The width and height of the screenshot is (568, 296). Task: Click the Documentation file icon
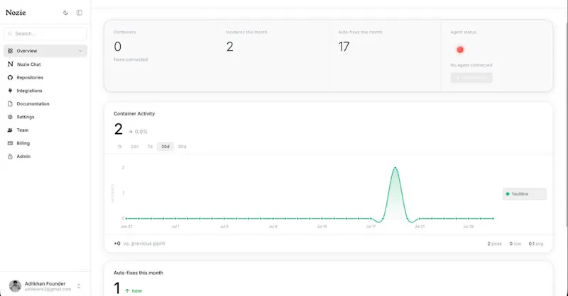click(x=10, y=103)
